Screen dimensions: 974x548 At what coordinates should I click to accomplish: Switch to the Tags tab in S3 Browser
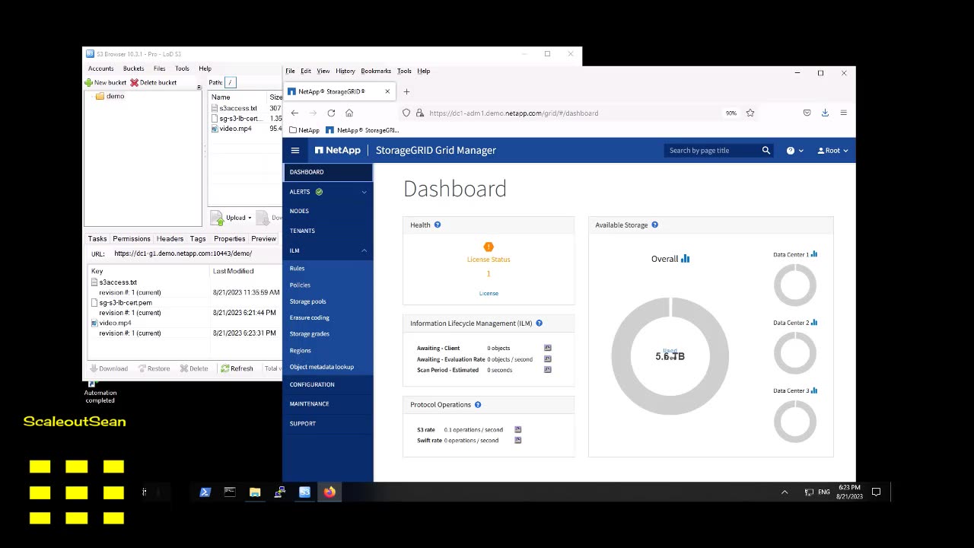[x=198, y=239]
